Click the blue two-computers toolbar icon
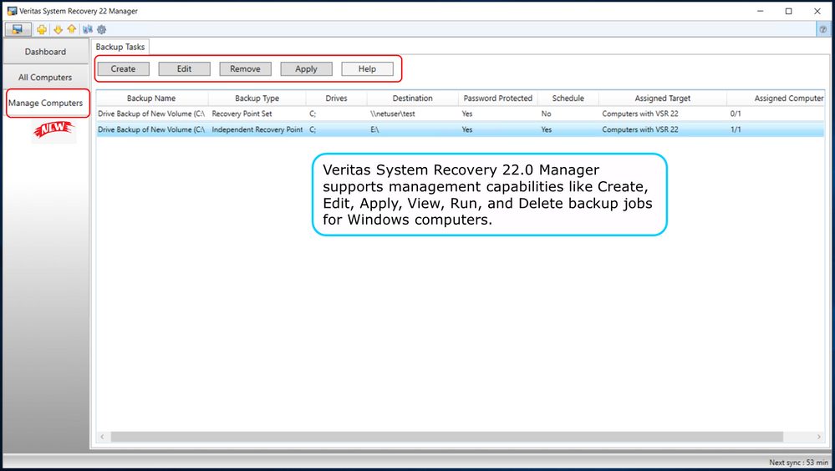835x471 pixels. [x=88, y=29]
